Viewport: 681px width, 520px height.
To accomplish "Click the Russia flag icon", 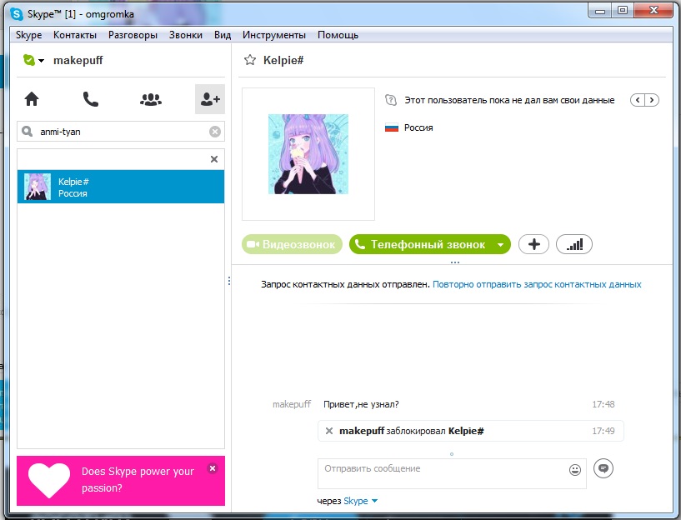I will point(391,127).
